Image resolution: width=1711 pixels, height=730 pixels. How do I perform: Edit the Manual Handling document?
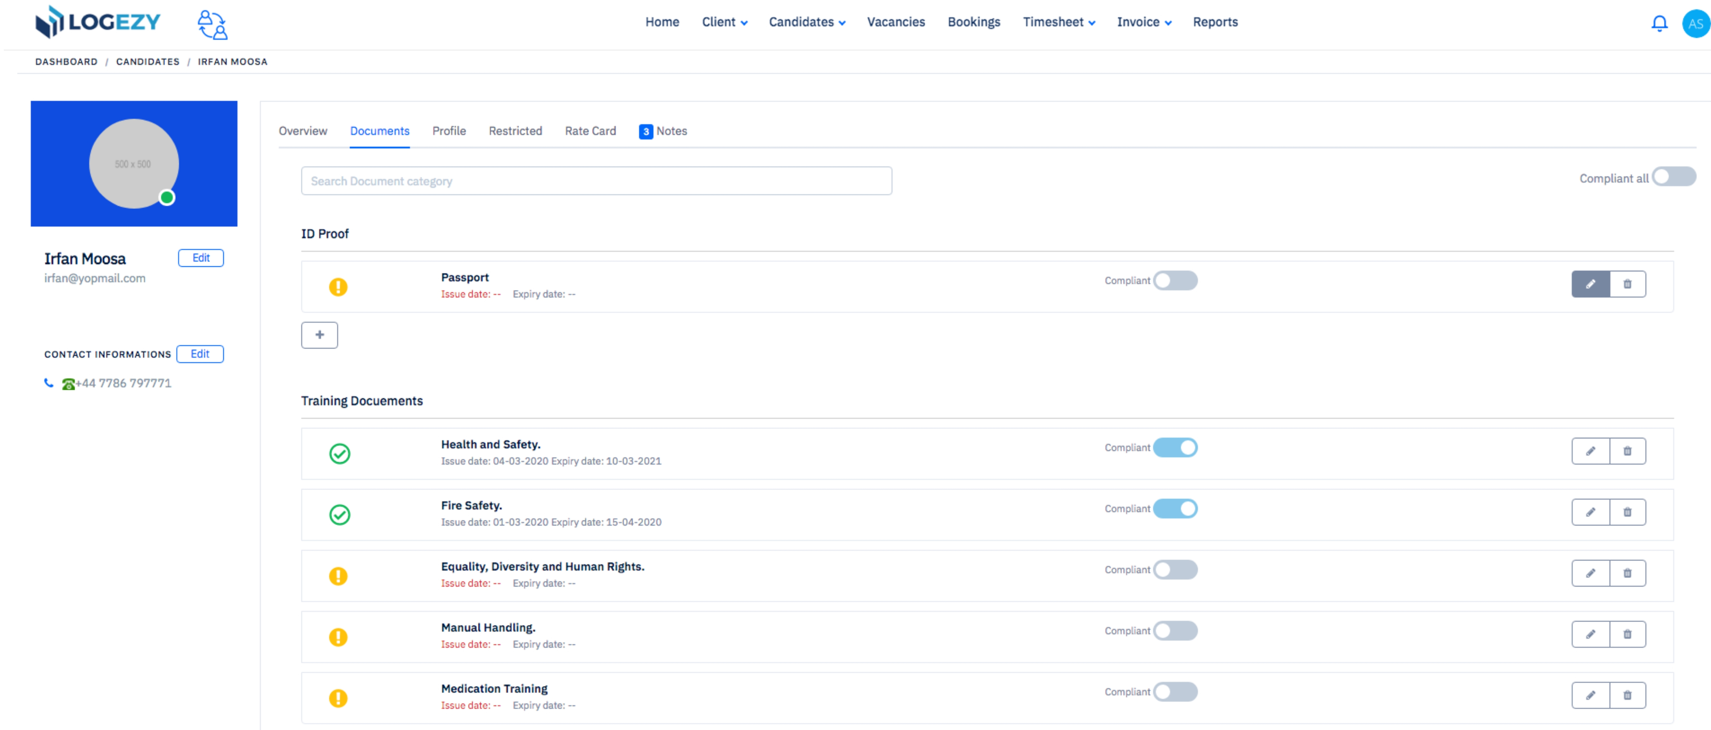pos(1590,635)
